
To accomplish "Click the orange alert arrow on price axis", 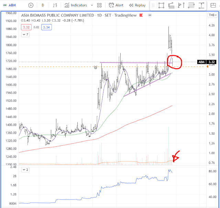I will click(207, 66).
